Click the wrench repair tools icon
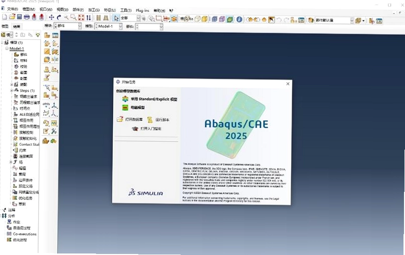 [x=54, y=131]
